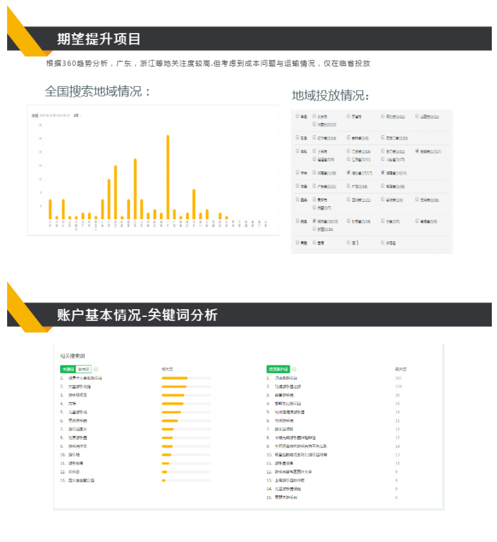Image resolution: width=497 pixels, height=542 pixels.
Task: Switch to the 去向词 tab
Action: (84, 369)
